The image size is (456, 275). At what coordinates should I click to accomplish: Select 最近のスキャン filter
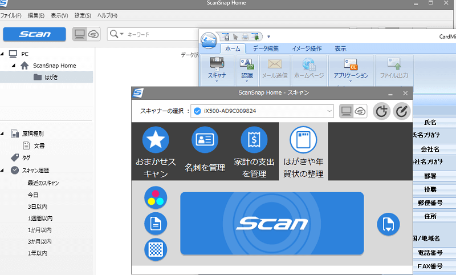point(43,183)
